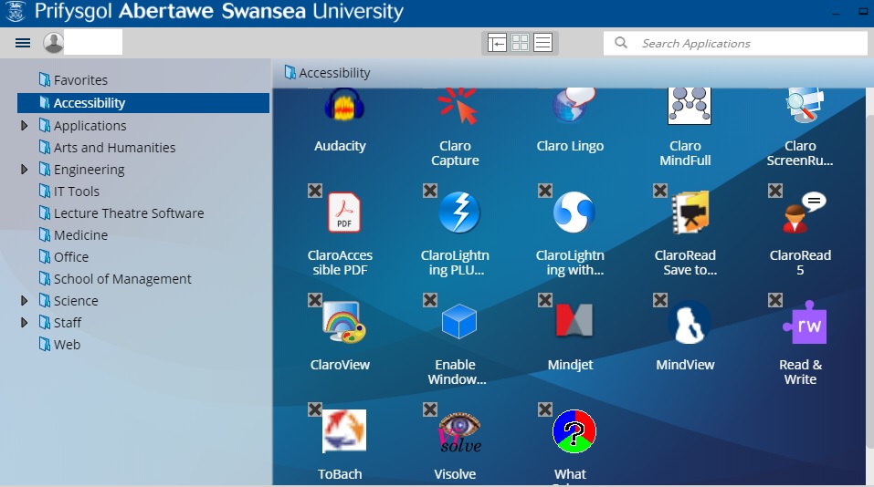Toggle favorite marker on ToBach
The image size is (874, 487).
[x=315, y=409]
